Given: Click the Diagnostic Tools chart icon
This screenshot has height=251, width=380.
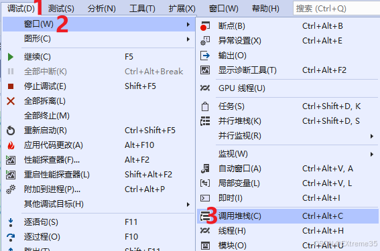Looking at the screenshot, I should [x=205, y=70].
